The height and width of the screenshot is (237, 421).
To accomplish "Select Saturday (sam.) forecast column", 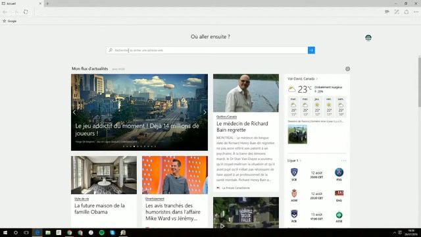I will [341, 107].
